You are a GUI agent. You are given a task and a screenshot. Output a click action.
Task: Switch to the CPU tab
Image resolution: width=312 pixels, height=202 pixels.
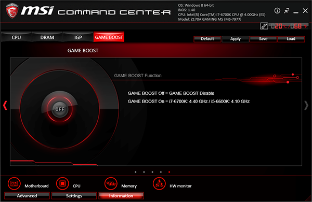tap(16, 37)
